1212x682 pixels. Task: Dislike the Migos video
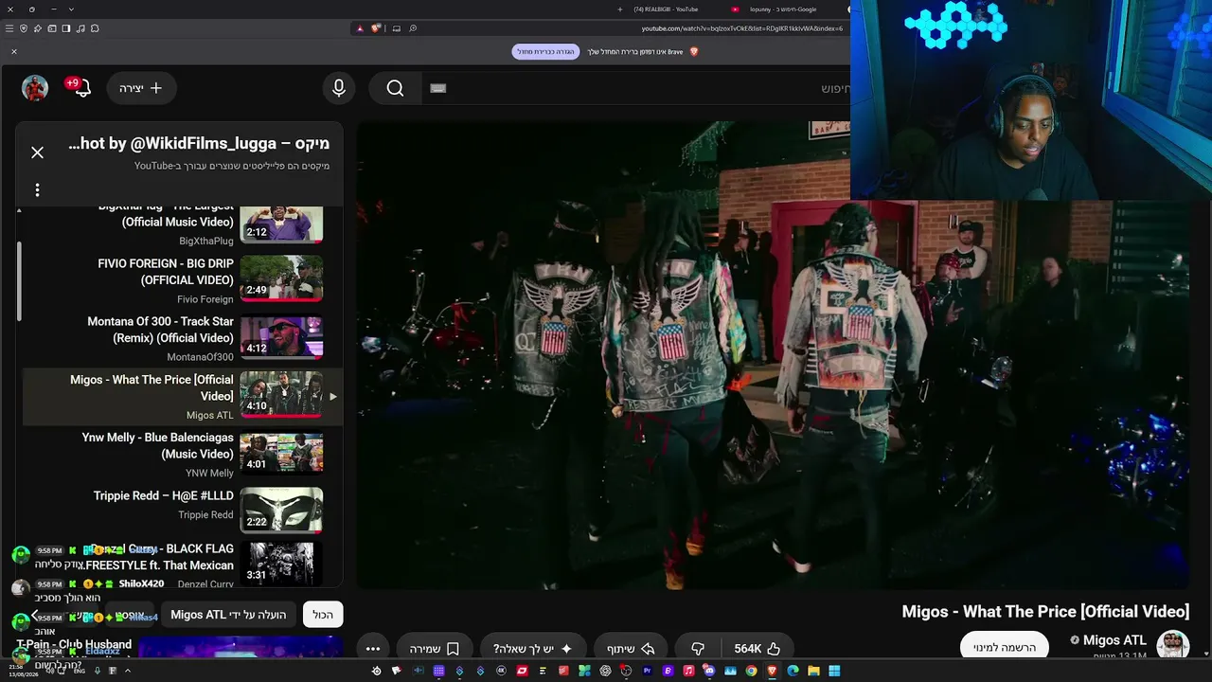click(698, 649)
